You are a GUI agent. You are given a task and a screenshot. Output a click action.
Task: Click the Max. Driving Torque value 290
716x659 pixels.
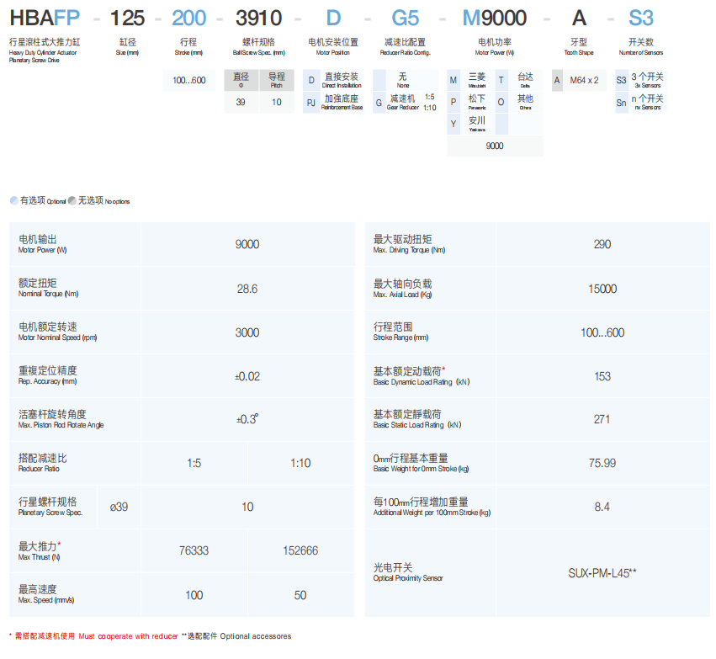click(x=602, y=244)
